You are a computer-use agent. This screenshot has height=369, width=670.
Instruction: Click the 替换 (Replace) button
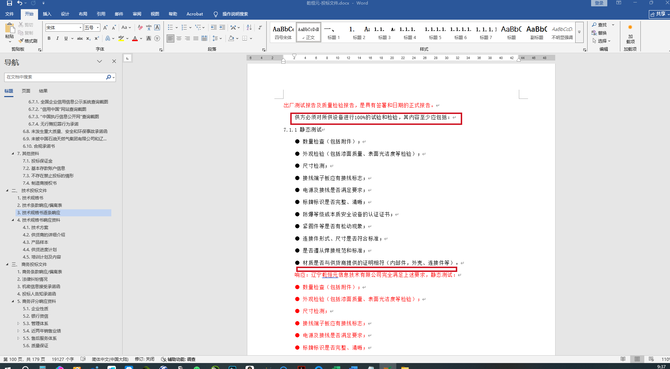[x=600, y=33]
